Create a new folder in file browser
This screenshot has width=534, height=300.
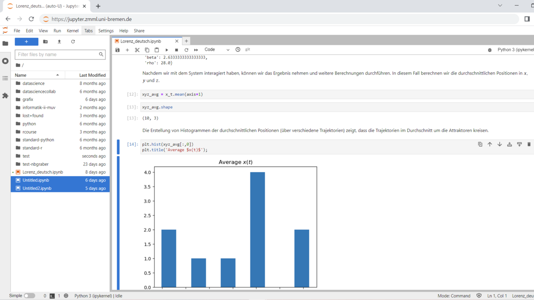pyautogui.click(x=45, y=41)
